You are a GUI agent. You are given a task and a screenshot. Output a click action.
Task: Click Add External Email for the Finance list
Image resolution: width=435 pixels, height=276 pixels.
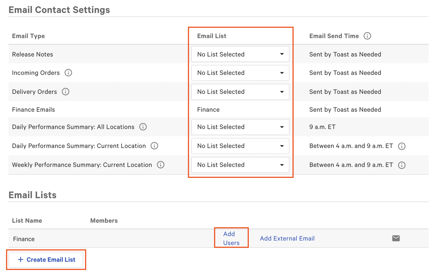pyautogui.click(x=287, y=238)
